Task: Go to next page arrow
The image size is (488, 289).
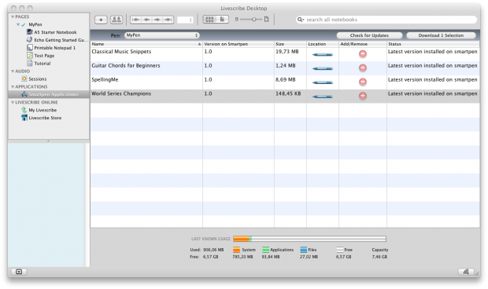Action: point(157,20)
